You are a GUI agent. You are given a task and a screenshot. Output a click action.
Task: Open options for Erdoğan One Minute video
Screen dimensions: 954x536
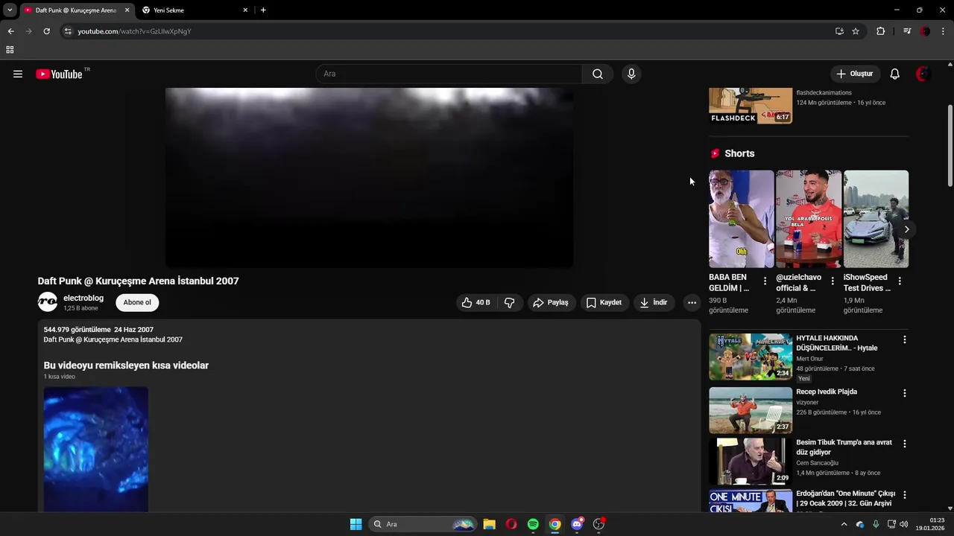pos(905,495)
